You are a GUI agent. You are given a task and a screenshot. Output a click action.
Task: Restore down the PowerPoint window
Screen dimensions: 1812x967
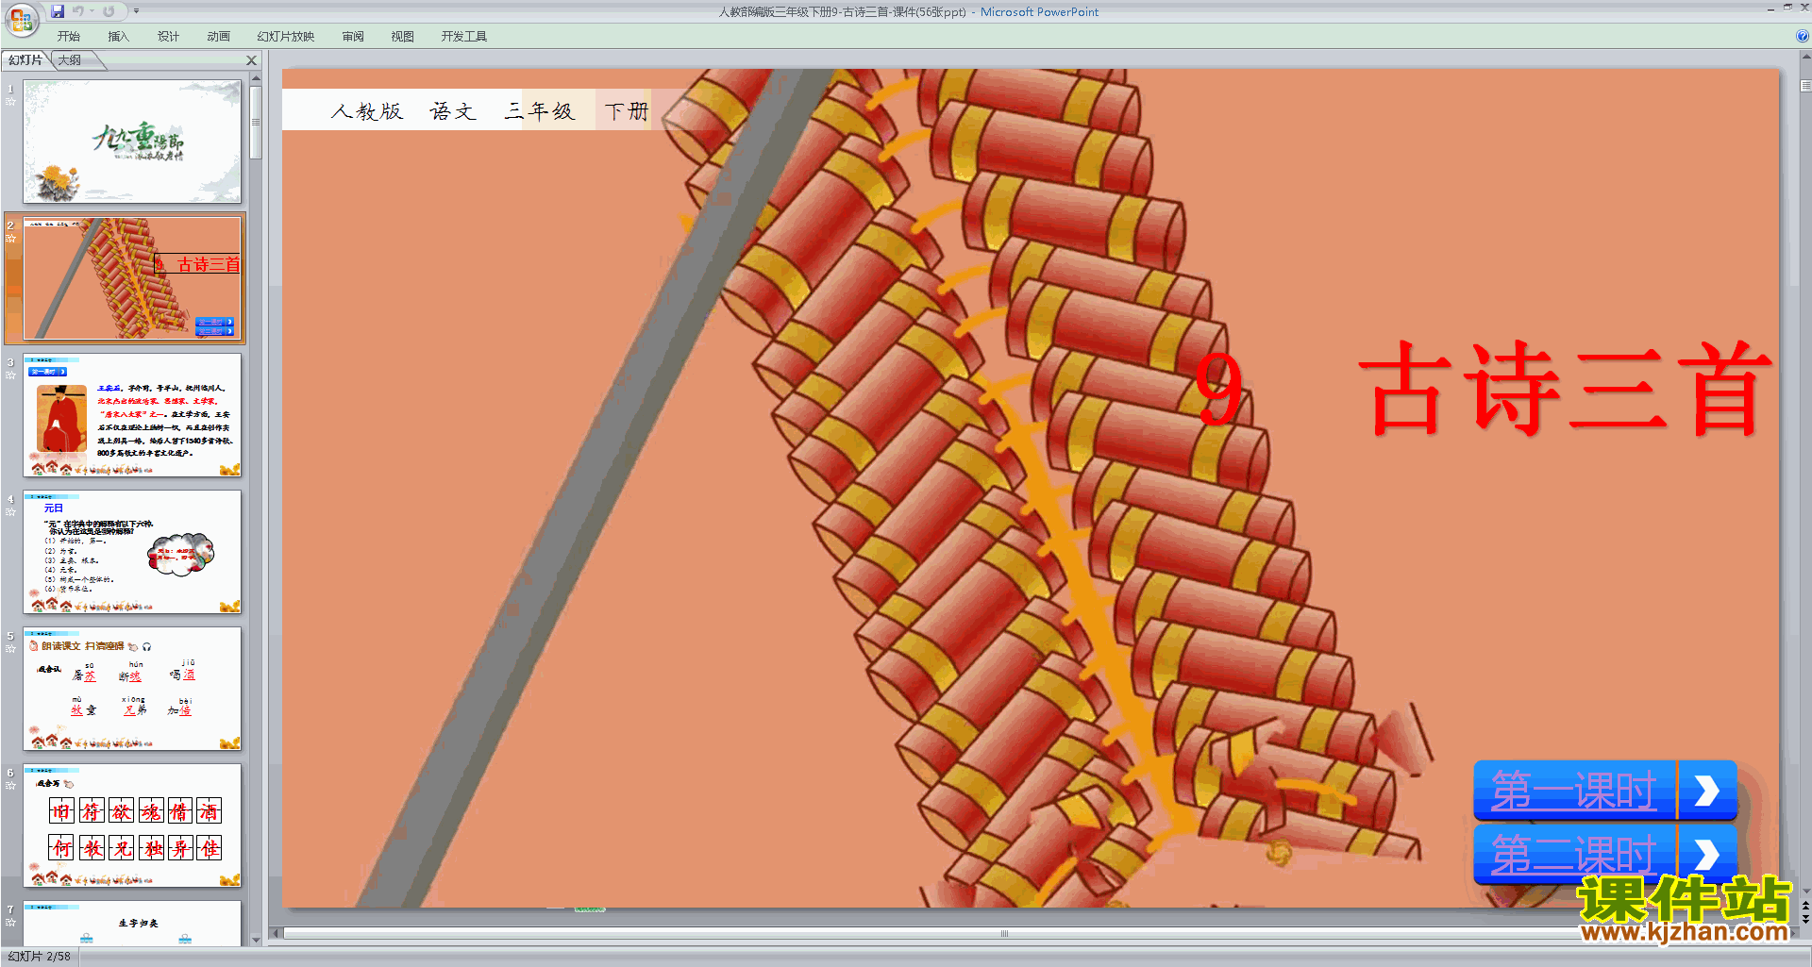click(x=1787, y=8)
